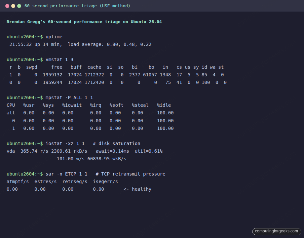
Task: Click the '101.00 w/s' write rate
Action: click(x=71, y=159)
